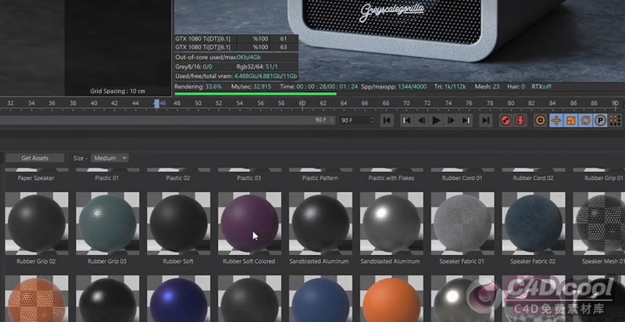625x322 pixels.
Task: Click the red Record Active Objects icon
Action: [505, 120]
